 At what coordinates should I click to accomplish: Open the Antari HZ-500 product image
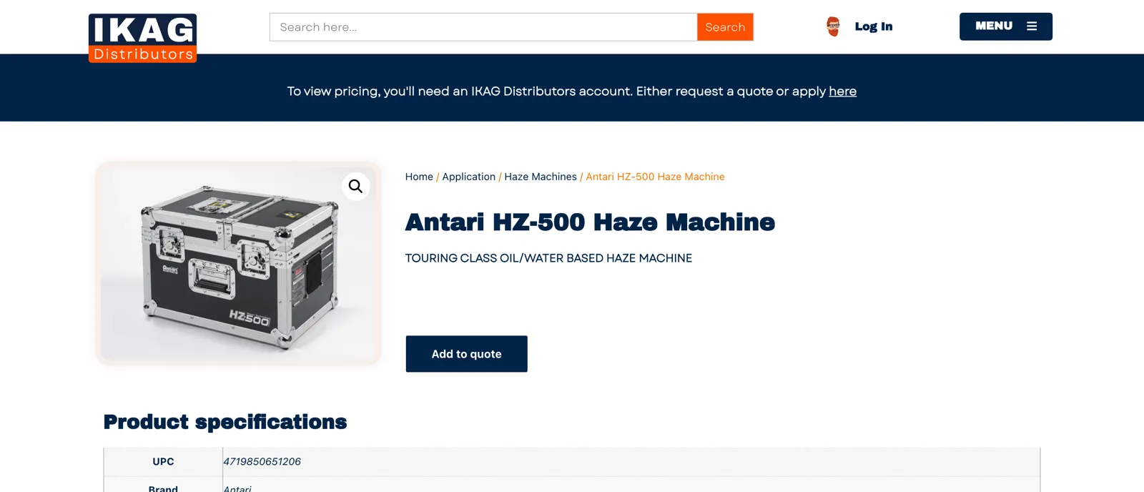point(238,264)
